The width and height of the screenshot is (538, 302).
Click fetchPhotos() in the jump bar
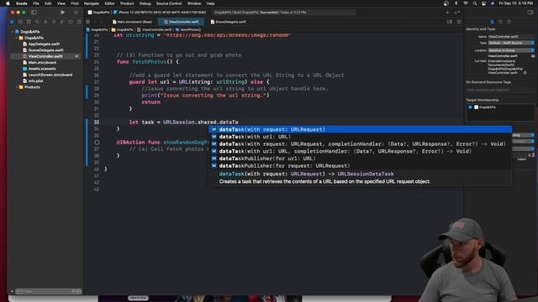[x=188, y=30]
